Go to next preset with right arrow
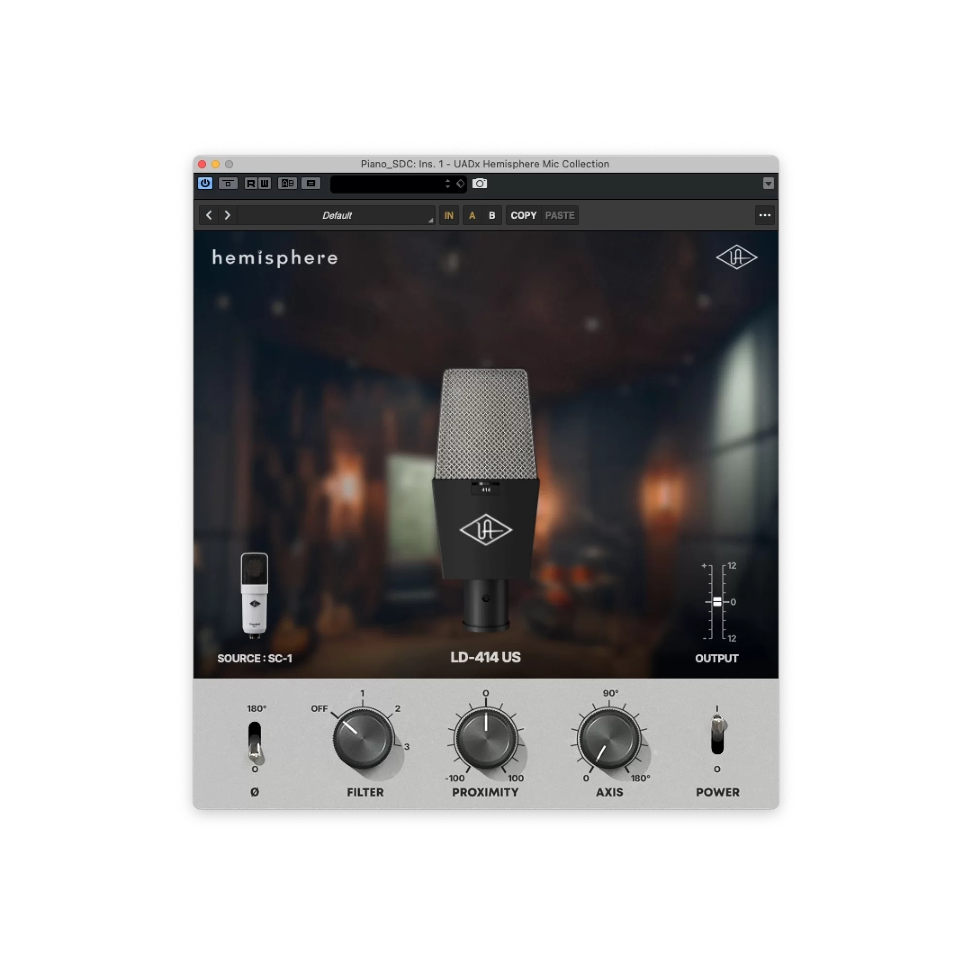Viewport: 972px width, 972px height. 227,215
